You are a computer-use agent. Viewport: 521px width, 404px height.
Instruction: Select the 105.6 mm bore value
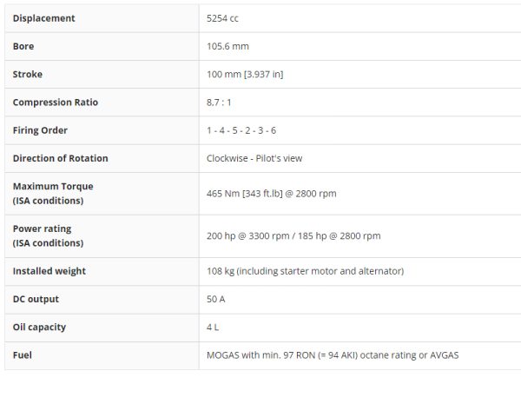point(228,46)
